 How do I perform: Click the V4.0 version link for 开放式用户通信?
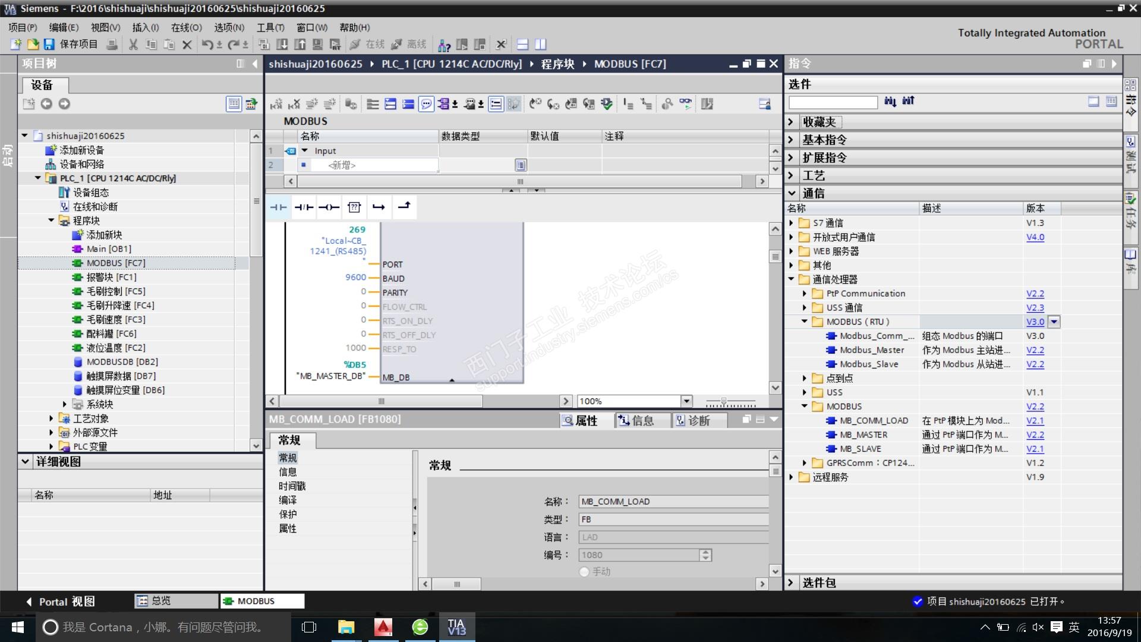point(1035,237)
